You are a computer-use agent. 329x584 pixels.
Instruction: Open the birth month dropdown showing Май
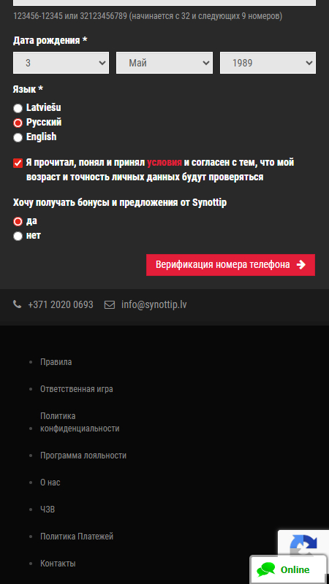click(164, 63)
